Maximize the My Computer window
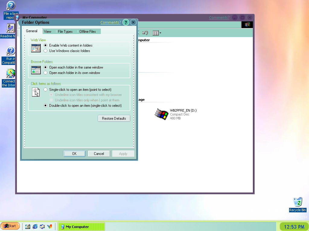This screenshot has height=231, width=309. tap(242, 18)
